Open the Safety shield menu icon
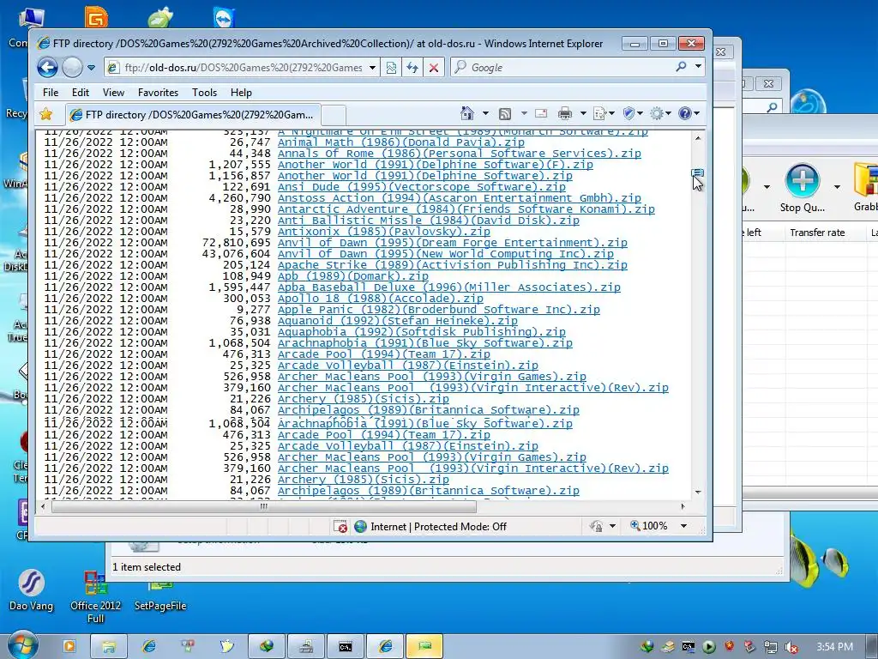Screen dimensions: 878x659 [628, 114]
